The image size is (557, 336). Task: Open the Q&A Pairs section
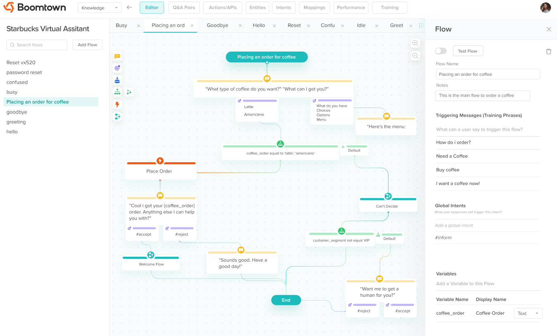[184, 7]
